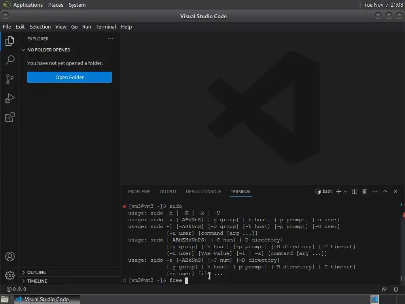Click the 'You have not yet opened a folder.' text
This screenshot has width=405, height=304.
coord(65,63)
